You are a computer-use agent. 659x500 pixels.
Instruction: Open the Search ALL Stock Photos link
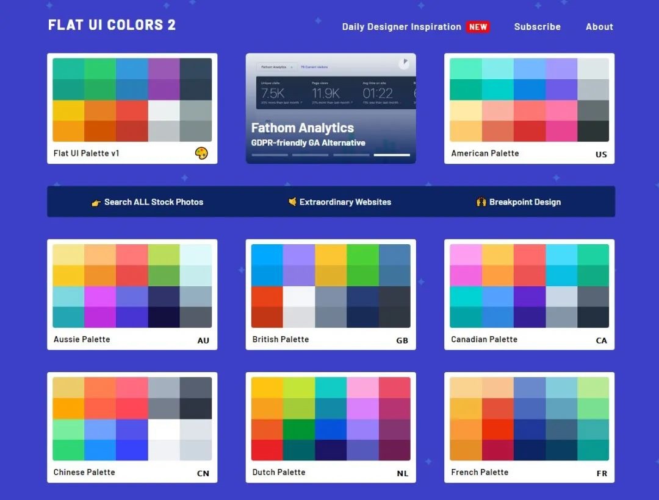pyautogui.click(x=154, y=202)
